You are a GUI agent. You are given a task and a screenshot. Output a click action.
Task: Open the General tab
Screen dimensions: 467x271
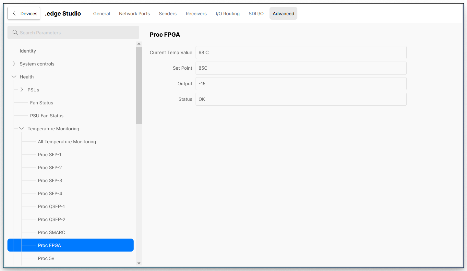click(102, 14)
